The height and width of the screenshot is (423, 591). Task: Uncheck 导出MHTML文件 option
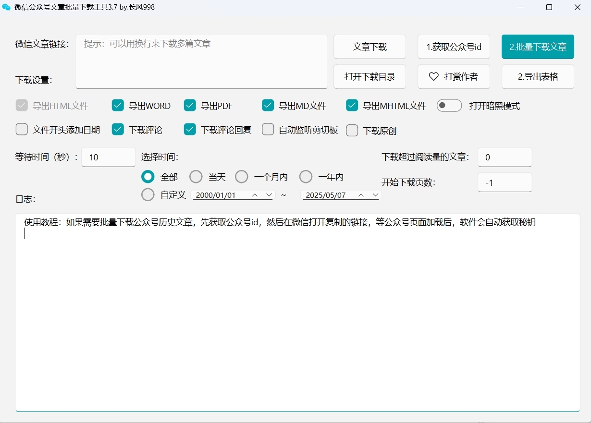click(352, 106)
